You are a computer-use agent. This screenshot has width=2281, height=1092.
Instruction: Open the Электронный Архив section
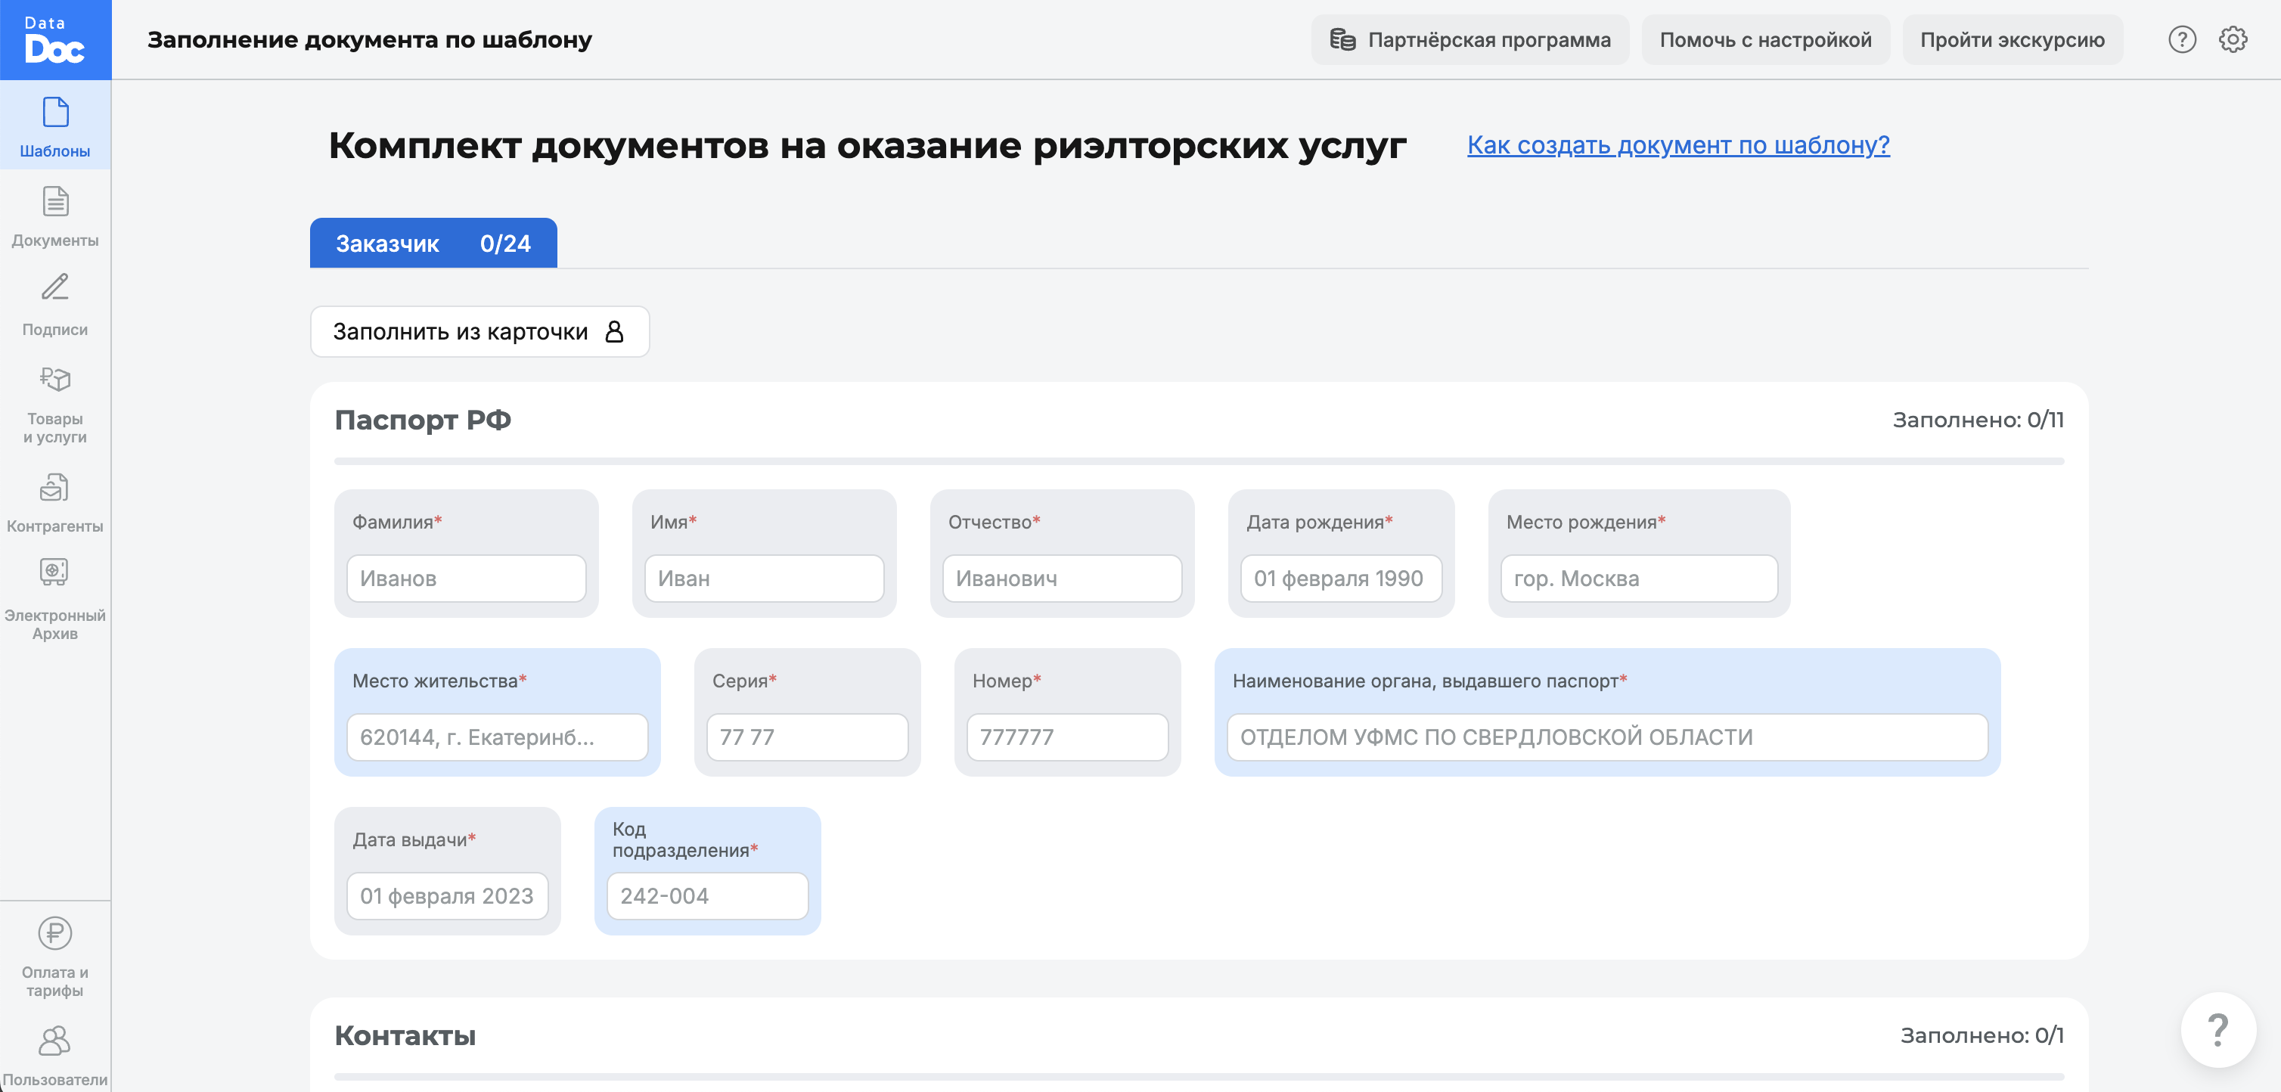55,595
